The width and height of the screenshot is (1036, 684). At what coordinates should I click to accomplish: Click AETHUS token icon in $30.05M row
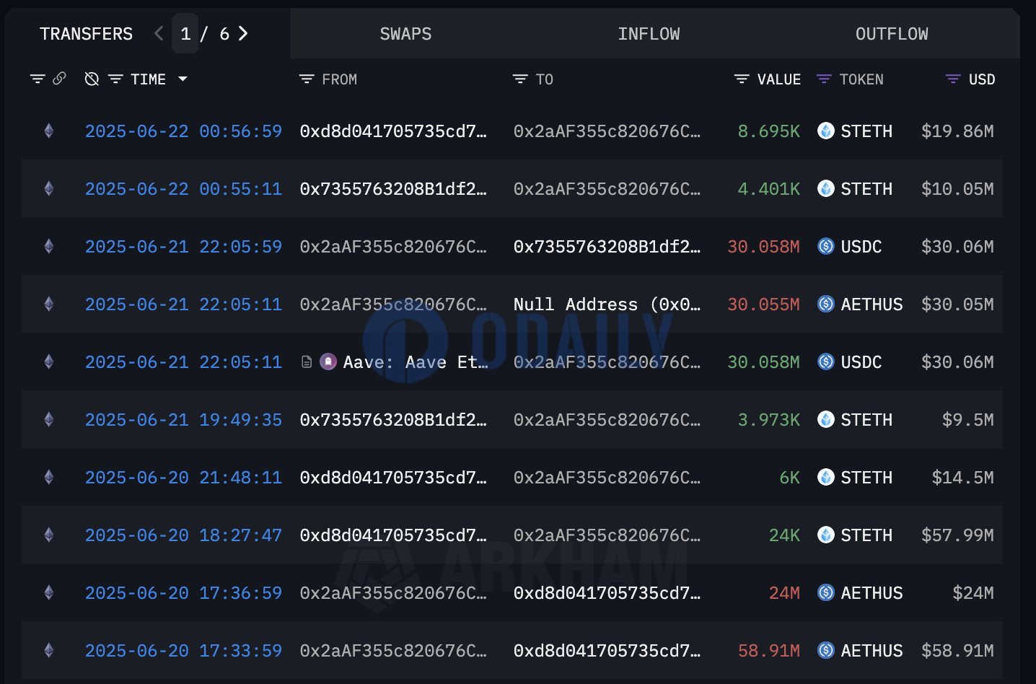click(x=826, y=304)
